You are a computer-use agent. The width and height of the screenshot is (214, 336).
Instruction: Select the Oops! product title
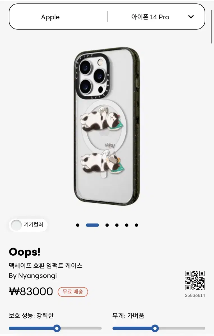pos(25,252)
